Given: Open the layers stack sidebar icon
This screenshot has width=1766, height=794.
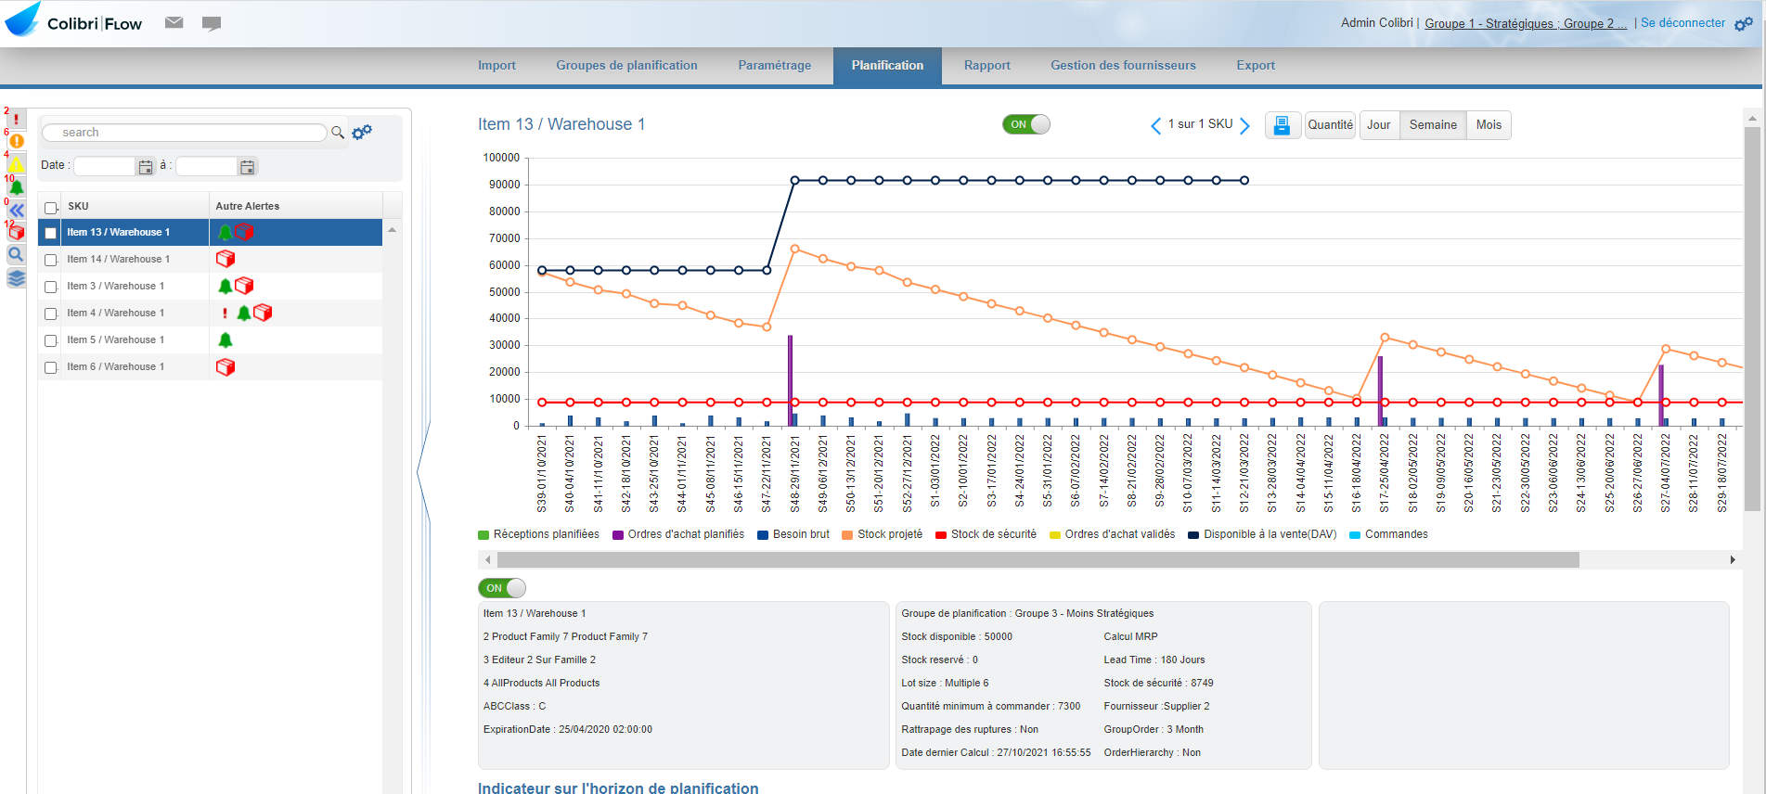Looking at the screenshot, I should point(17,278).
